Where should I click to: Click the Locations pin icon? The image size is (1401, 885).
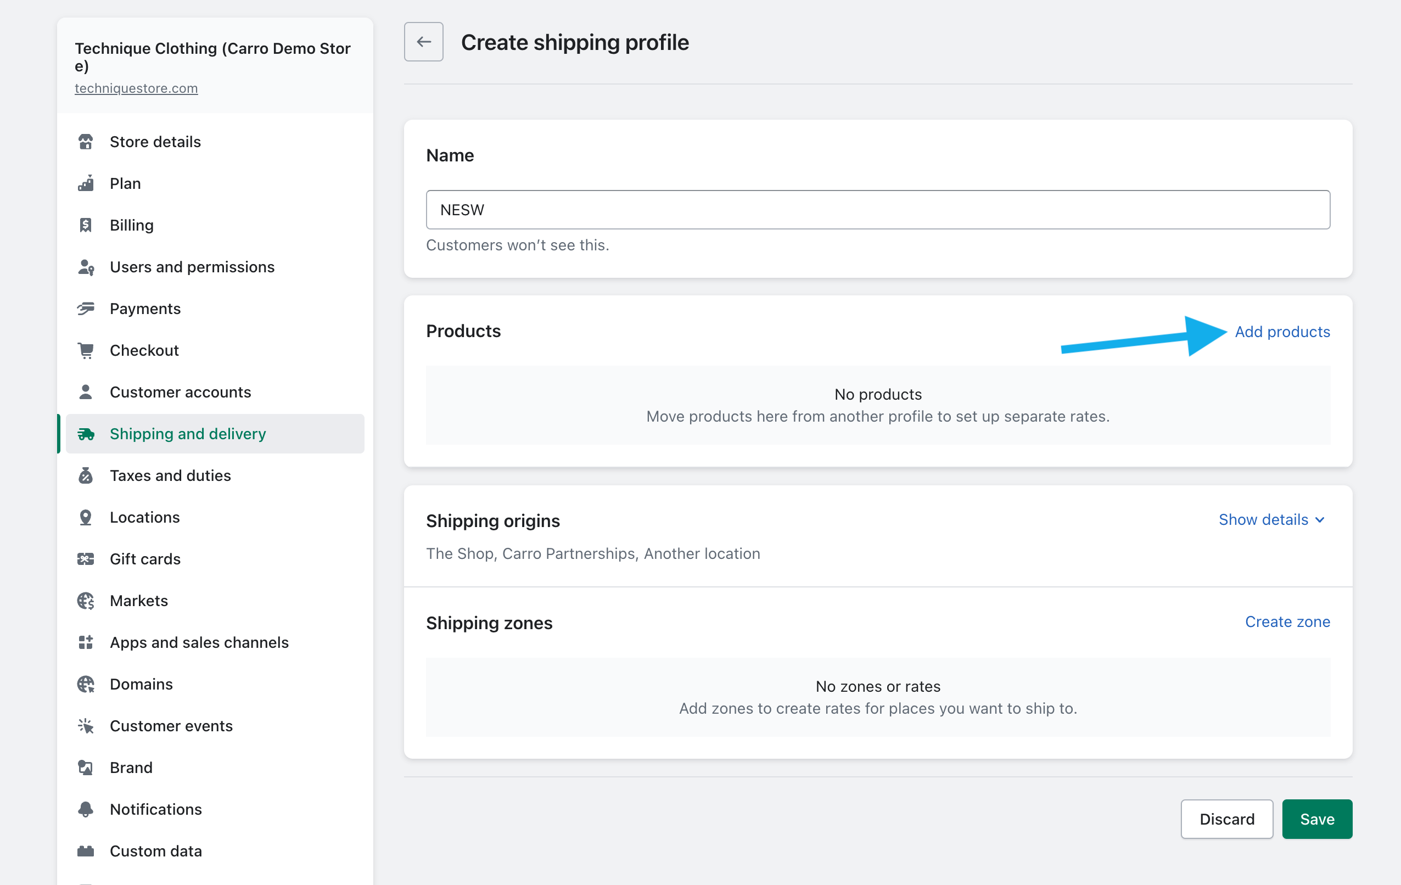click(86, 517)
